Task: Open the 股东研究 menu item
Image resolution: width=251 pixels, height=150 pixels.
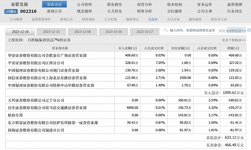Action: [114, 5]
